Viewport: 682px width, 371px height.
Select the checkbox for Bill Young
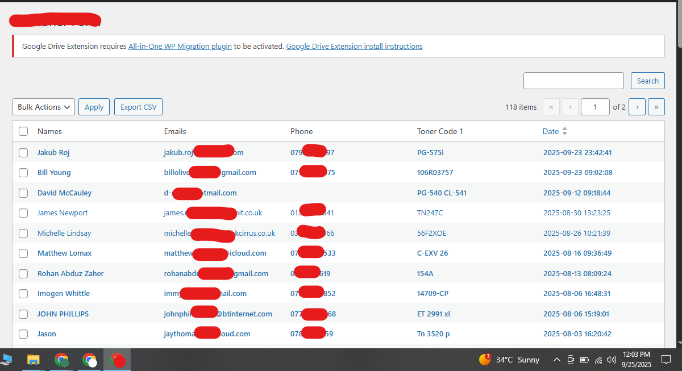23,172
